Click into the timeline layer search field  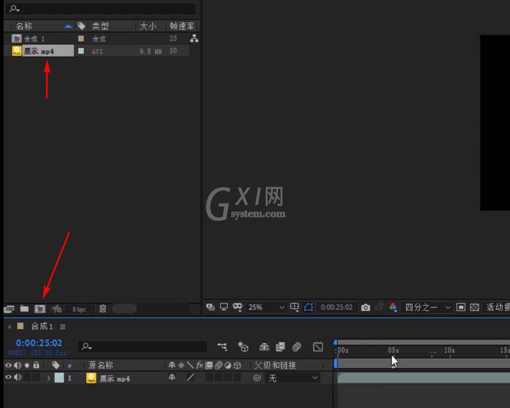pyautogui.click(x=142, y=347)
